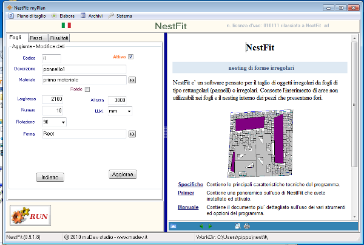The image size is (364, 245).
Task: Switch to the Pezzi tab
Action: click(38, 38)
